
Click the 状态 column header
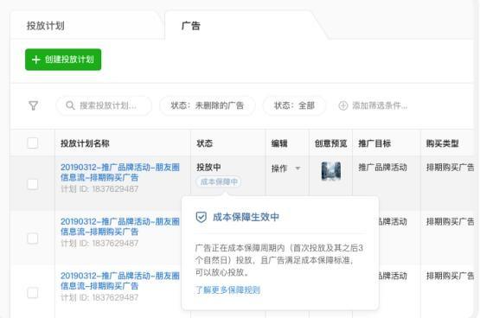pos(204,143)
